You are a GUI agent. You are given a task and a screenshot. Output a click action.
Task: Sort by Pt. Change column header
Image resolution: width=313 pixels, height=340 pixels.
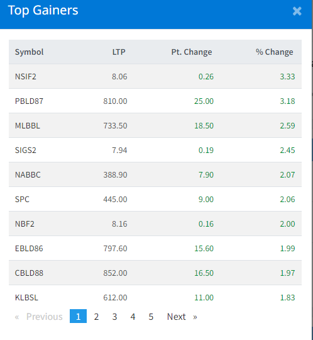point(192,52)
